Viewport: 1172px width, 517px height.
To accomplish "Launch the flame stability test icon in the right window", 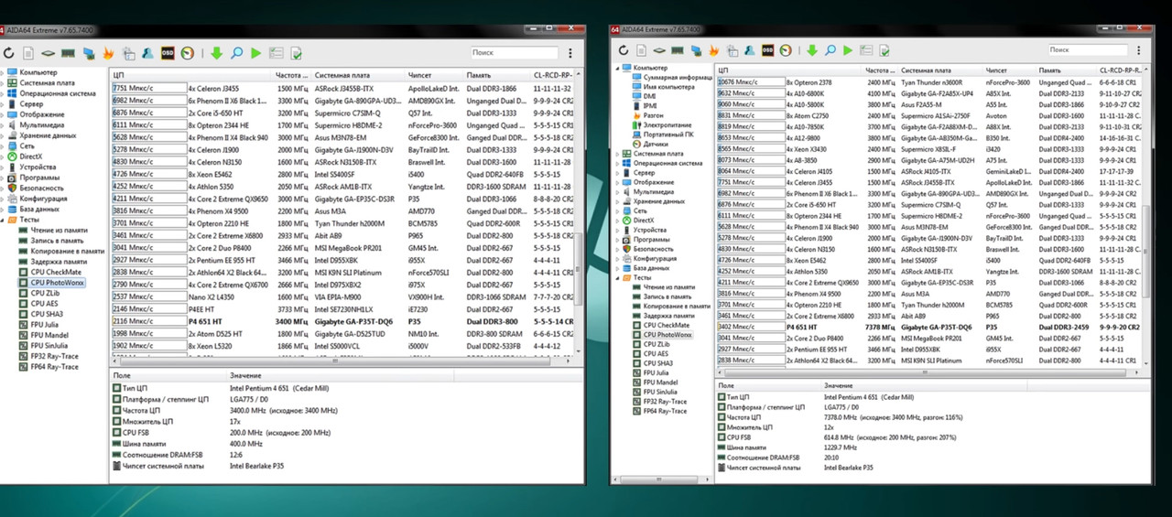I will (x=716, y=50).
